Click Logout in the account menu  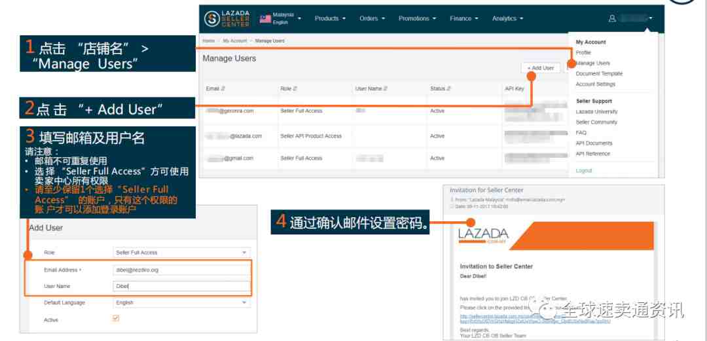click(584, 171)
